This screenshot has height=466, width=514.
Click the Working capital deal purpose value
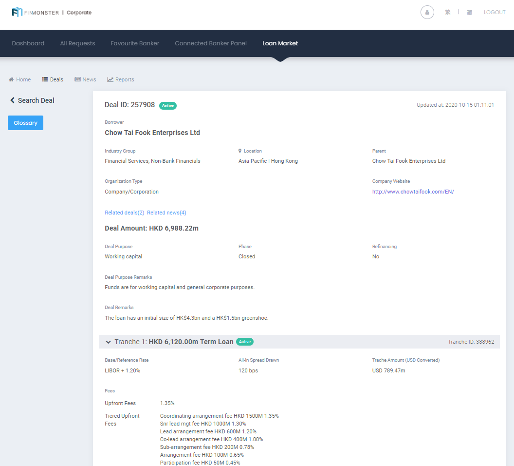[x=123, y=256]
